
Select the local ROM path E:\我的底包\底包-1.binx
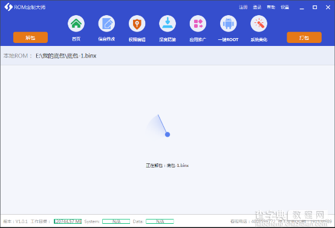[x=66, y=56]
